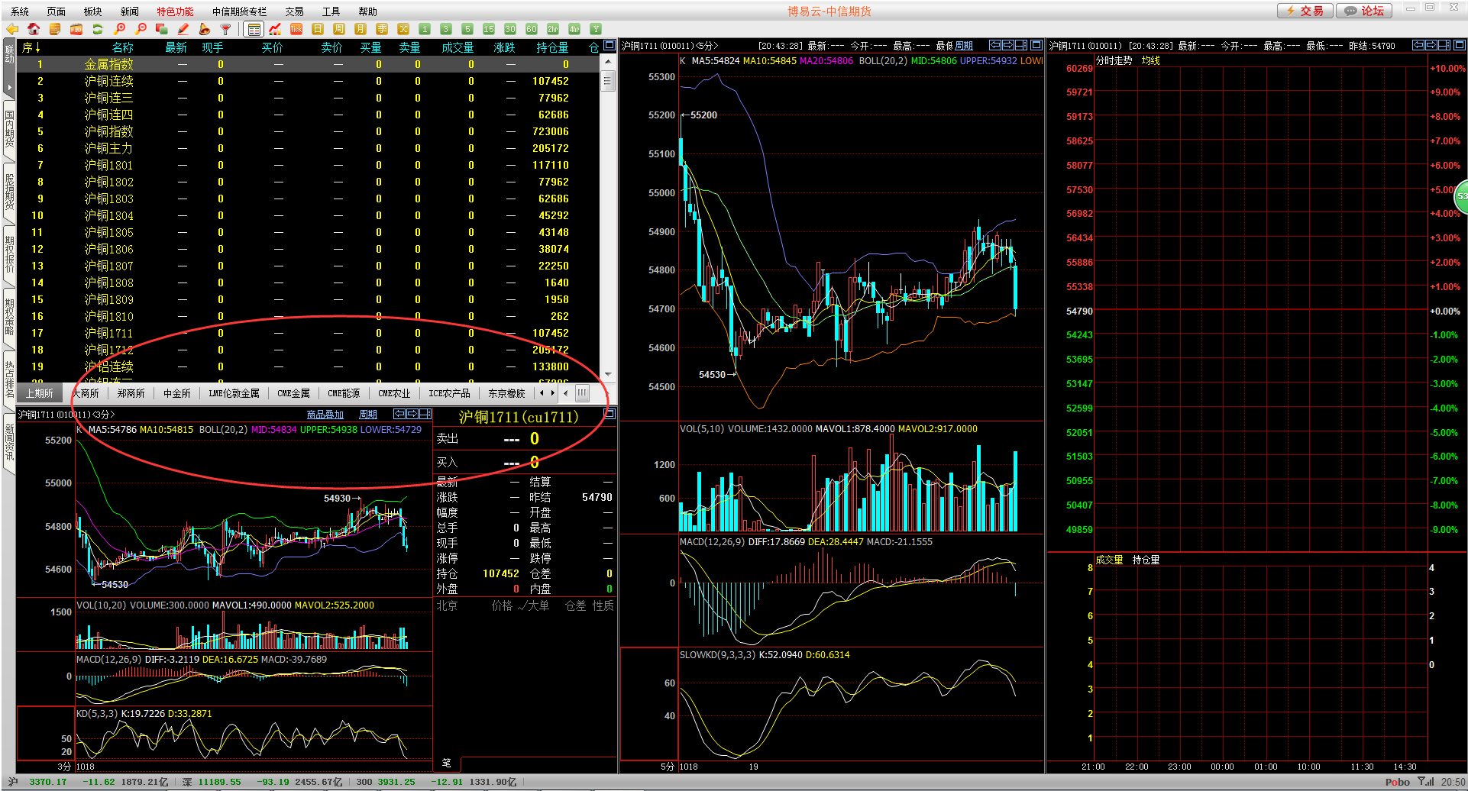Open the 论坛 forum button

1364,11
